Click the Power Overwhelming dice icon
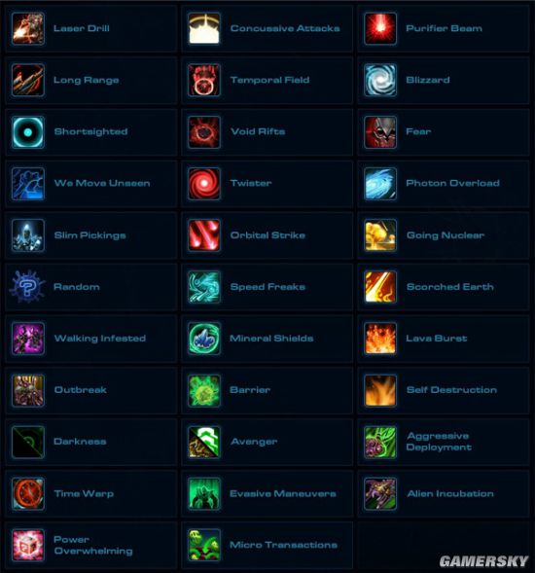Viewport: 535px width, 573px height. click(28, 545)
